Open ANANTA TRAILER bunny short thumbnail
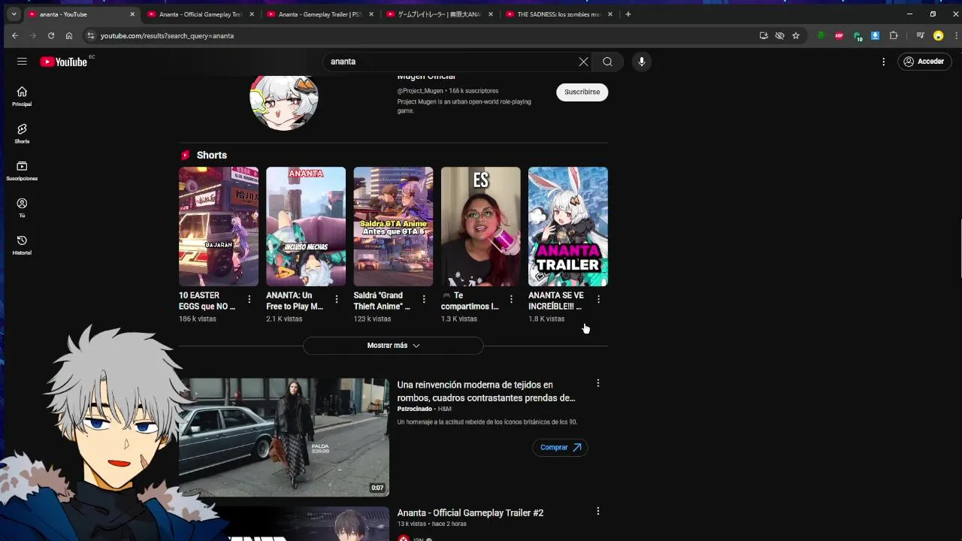The height and width of the screenshot is (541, 962). (x=568, y=226)
